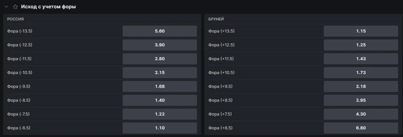The height and width of the screenshot is (137, 403).
Task: Choose Бруней Фора (+7.5) odds 4.30
Action: (361, 114)
